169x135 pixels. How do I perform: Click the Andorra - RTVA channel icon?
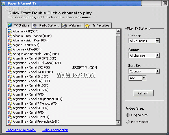point(10,49)
